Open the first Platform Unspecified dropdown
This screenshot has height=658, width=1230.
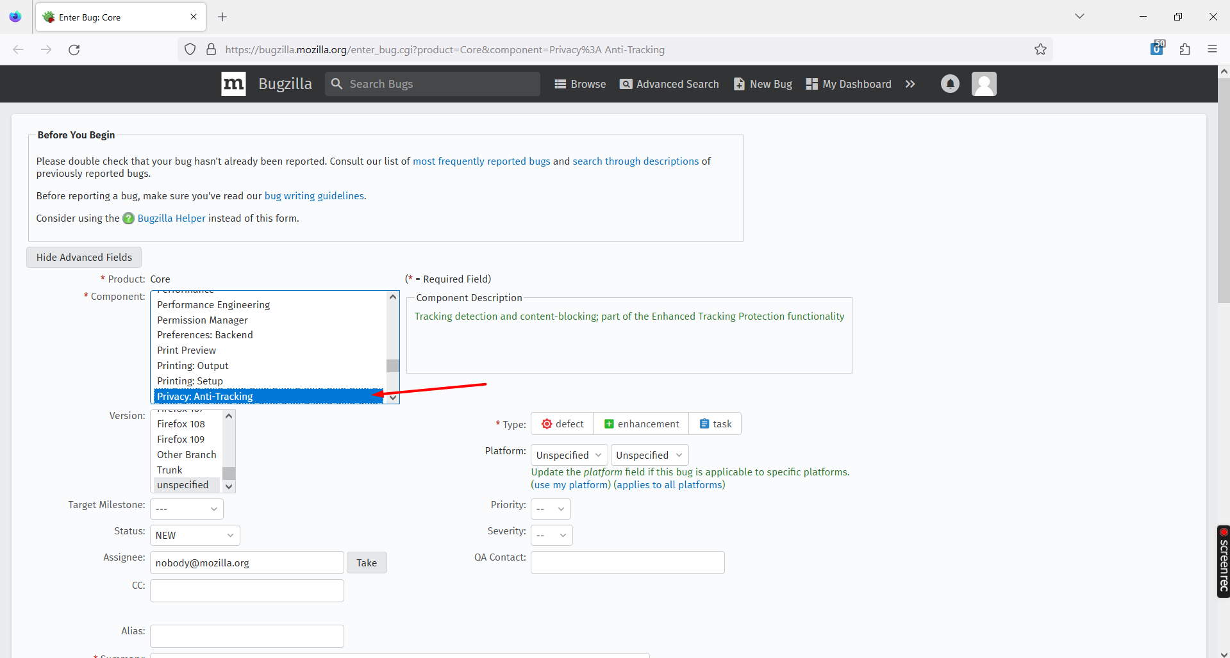pyautogui.click(x=568, y=454)
